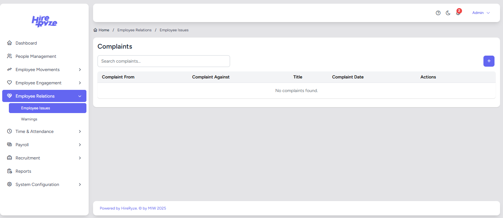Collapse the Employee Relations section
This screenshot has height=218, width=503.
click(x=80, y=96)
